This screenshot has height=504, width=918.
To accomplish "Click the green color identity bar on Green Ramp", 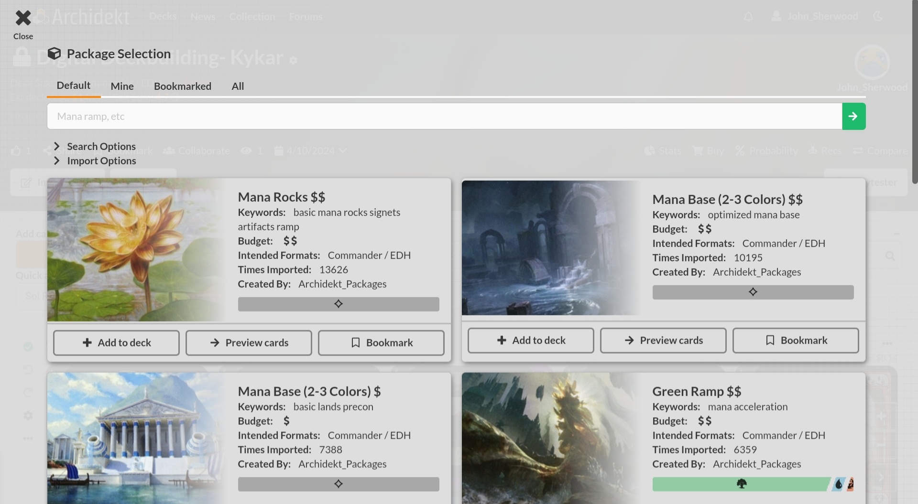I will click(741, 484).
